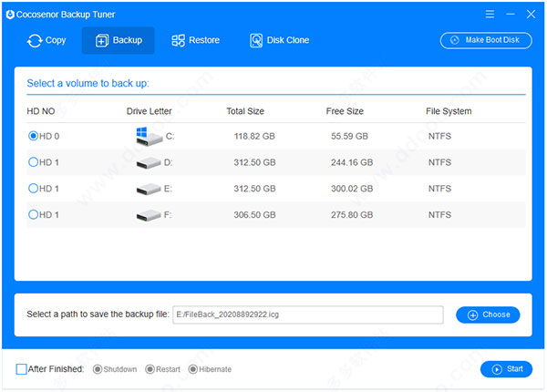Image resolution: width=547 pixels, height=392 pixels.
Task: Enable the After Finished checkbox
Action: [21, 369]
